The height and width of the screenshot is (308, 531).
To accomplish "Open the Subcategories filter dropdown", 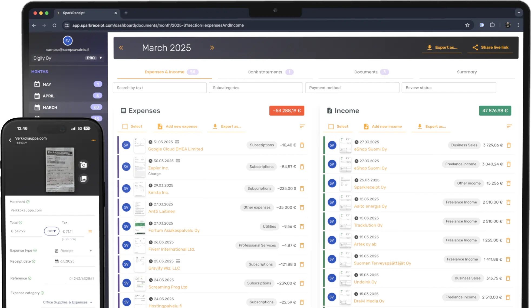I will coord(256,88).
